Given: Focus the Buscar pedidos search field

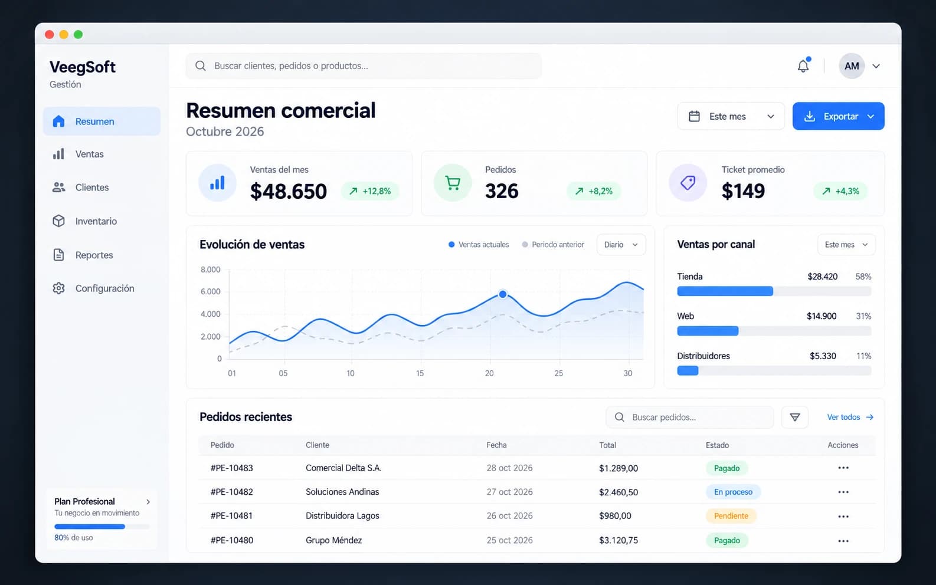Looking at the screenshot, I should [x=689, y=417].
